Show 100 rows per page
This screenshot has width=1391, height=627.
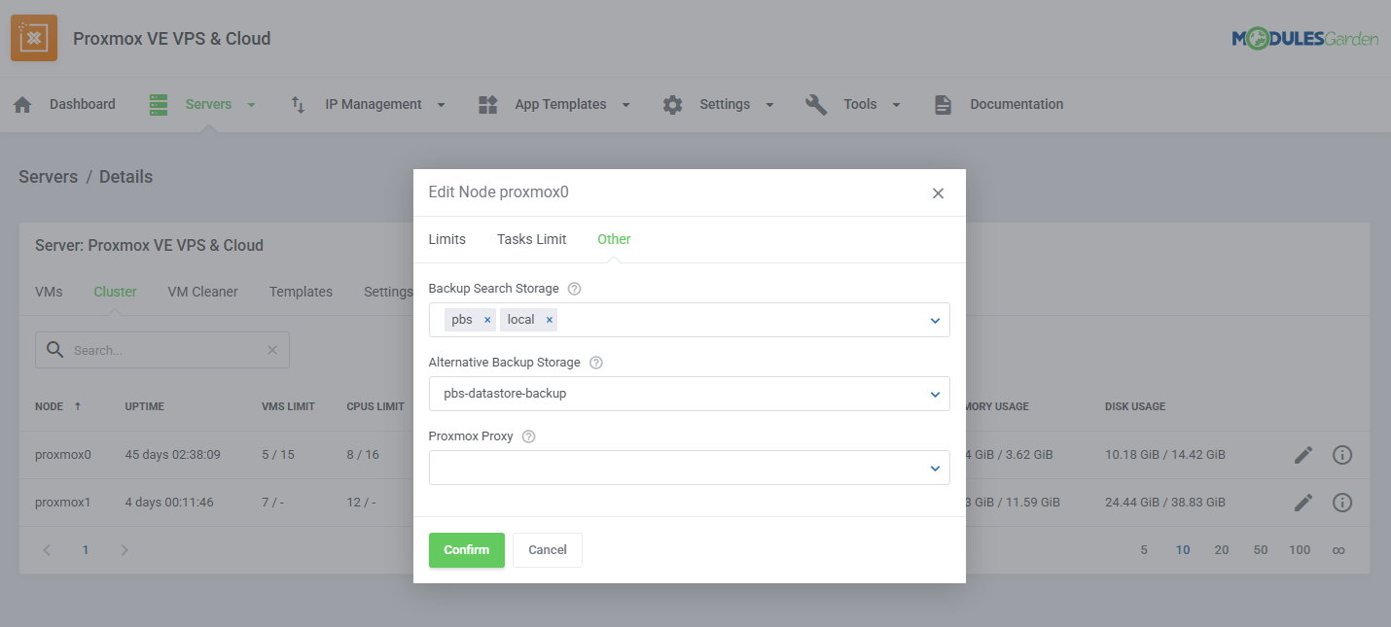pos(1300,549)
